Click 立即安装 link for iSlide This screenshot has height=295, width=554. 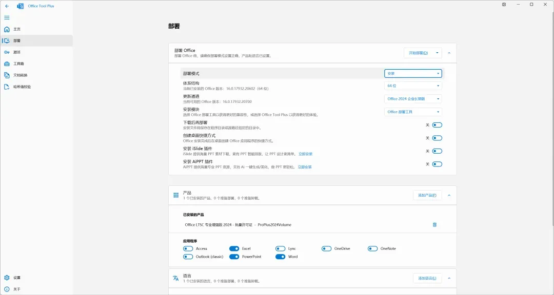(305, 154)
